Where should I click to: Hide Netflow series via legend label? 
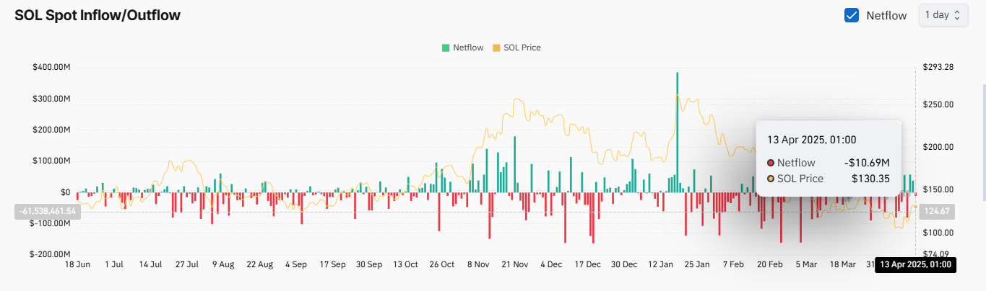pyautogui.click(x=468, y=48)
